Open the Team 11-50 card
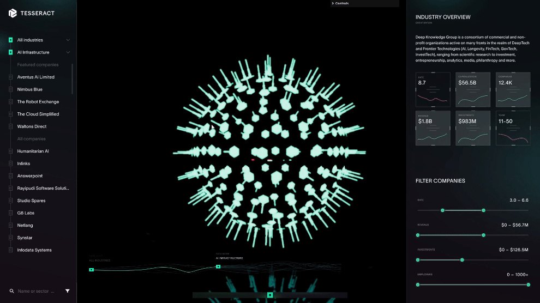Viewport: 540px width, 303px height. point(513,128)
